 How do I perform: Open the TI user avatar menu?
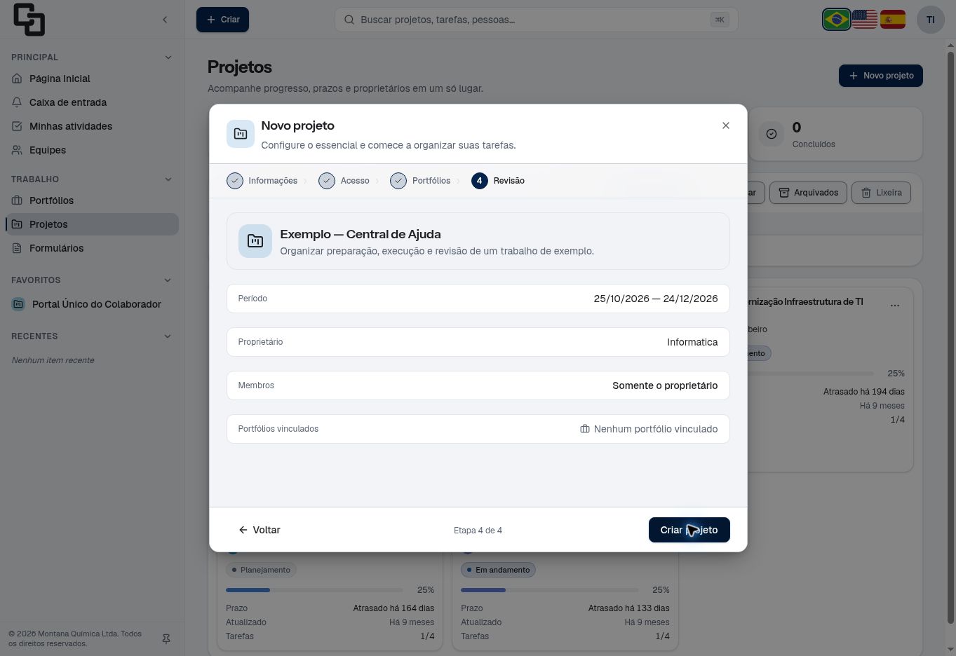(x=931, y=20)
